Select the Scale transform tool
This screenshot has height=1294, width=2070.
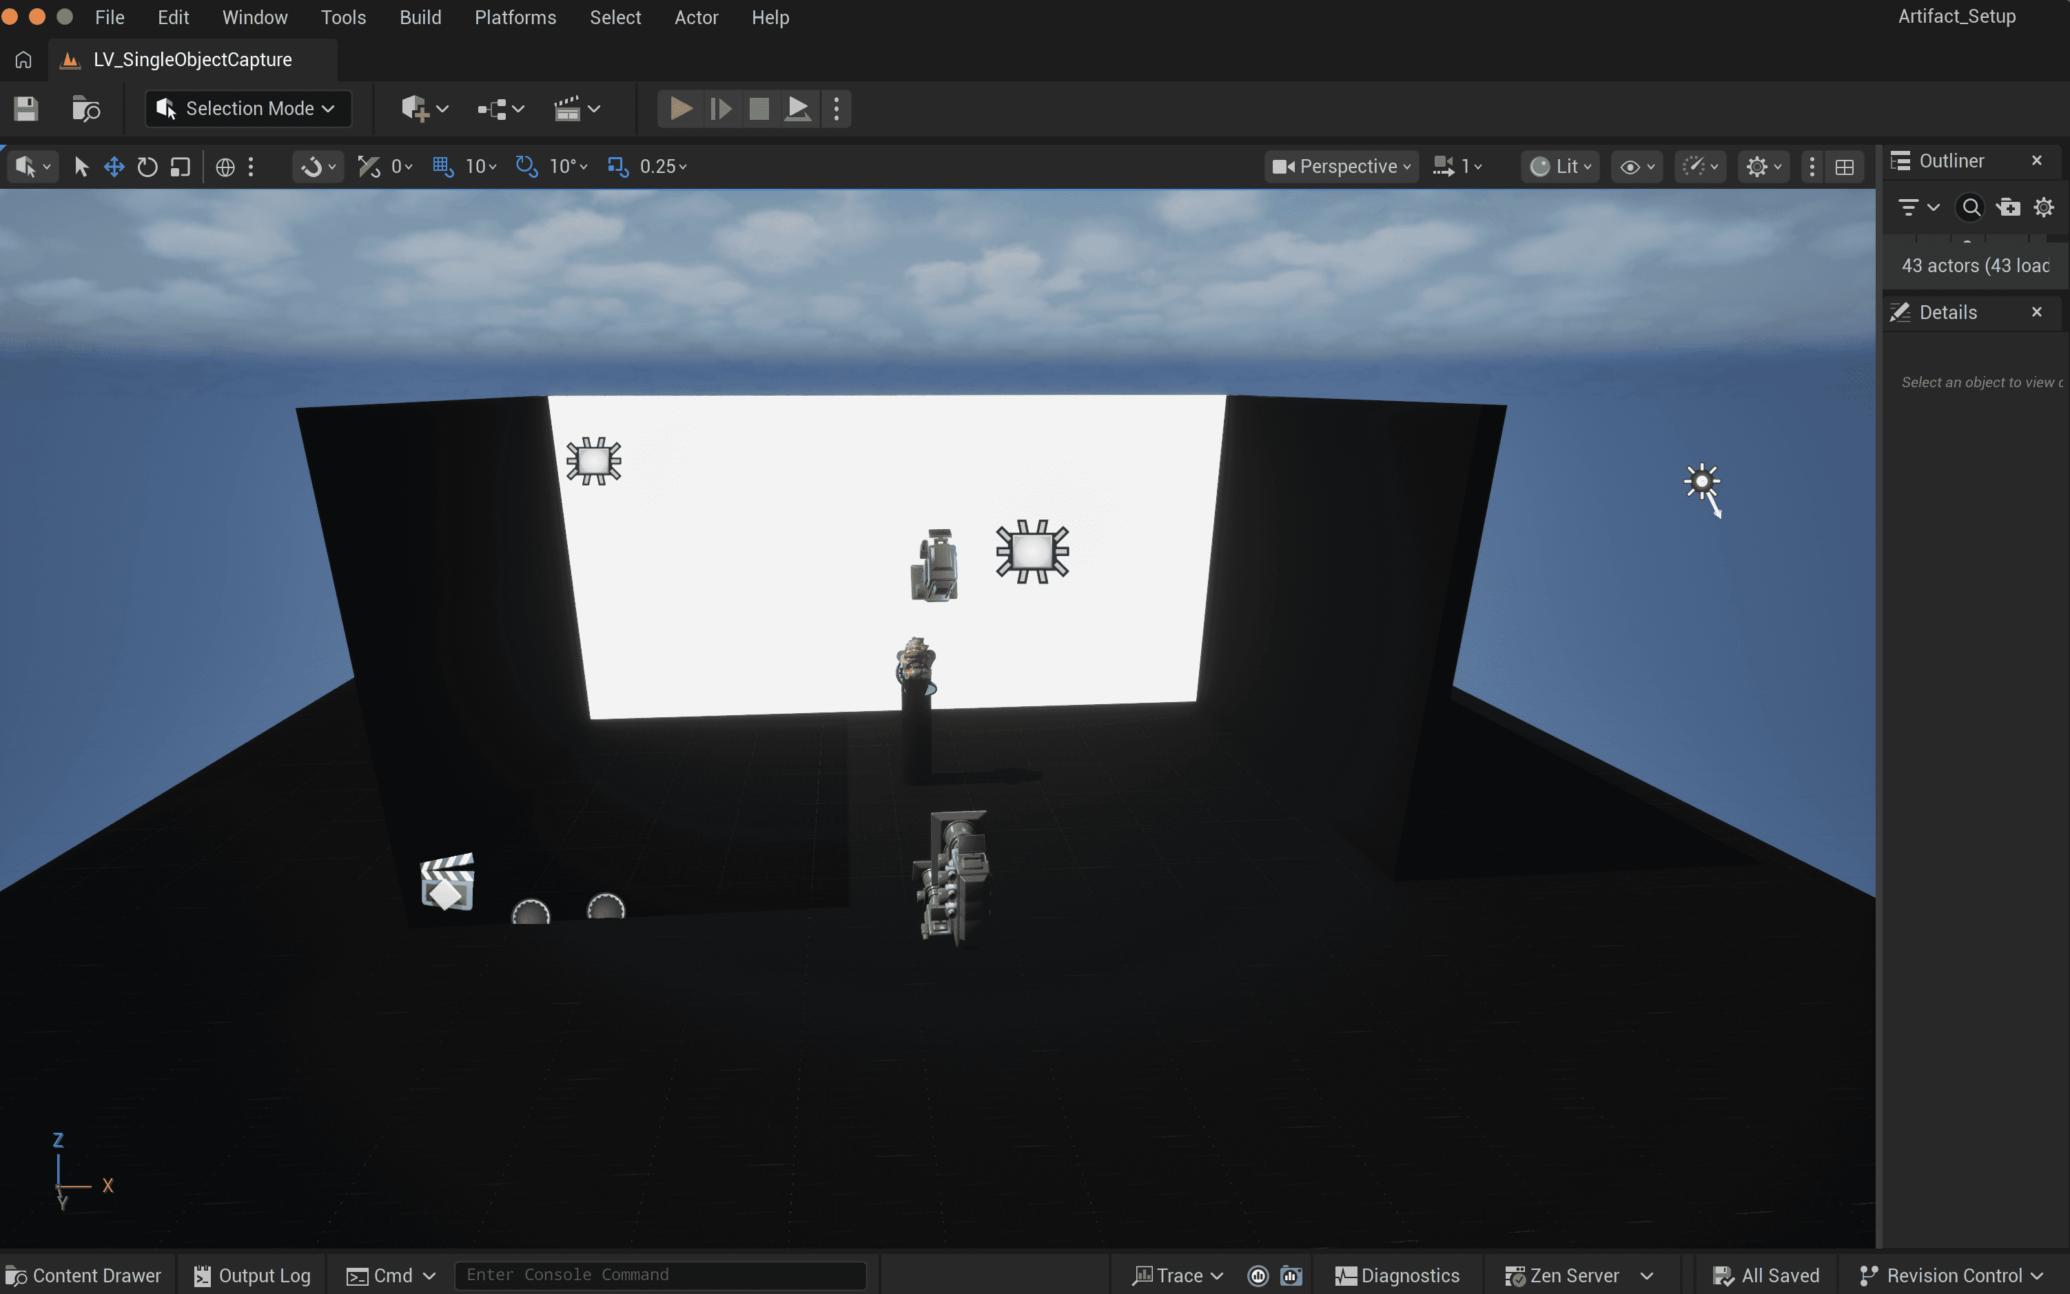pos(180,167)
